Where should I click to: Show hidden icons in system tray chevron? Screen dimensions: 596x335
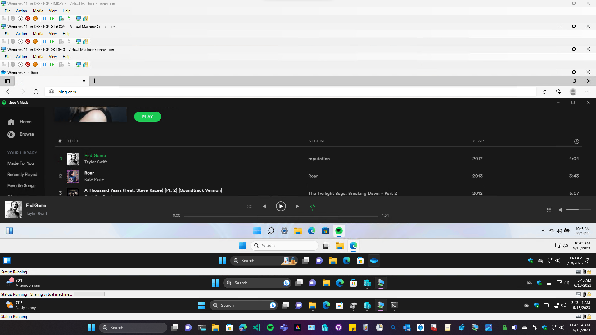543,231
